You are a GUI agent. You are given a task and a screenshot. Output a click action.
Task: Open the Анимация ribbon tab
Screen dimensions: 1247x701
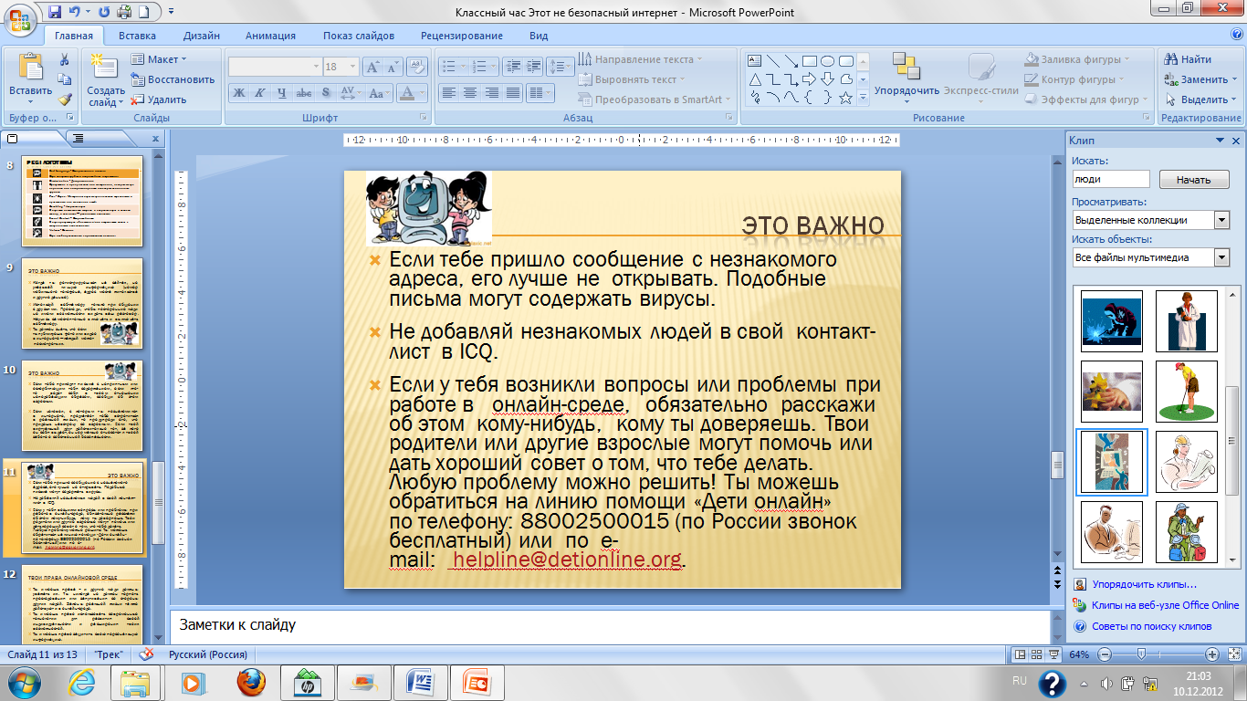270,36
